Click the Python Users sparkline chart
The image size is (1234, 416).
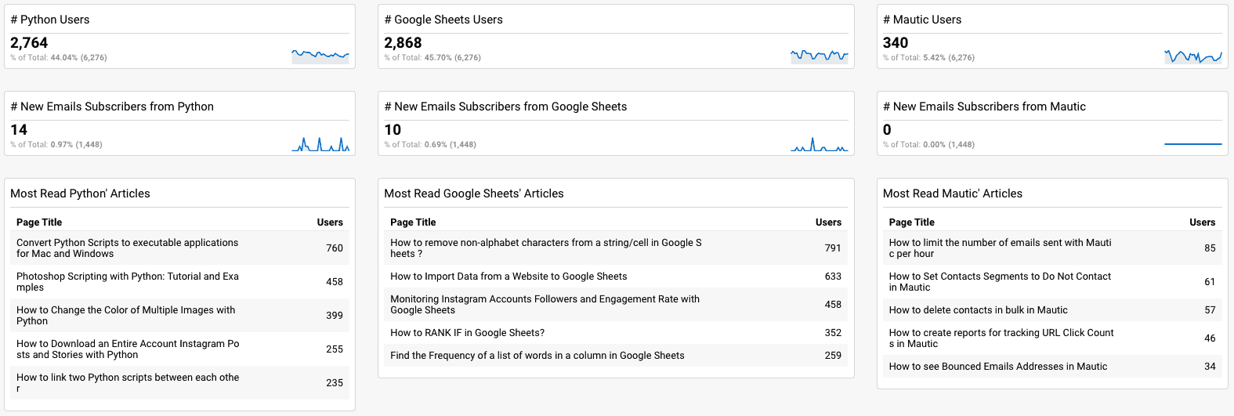320,56
